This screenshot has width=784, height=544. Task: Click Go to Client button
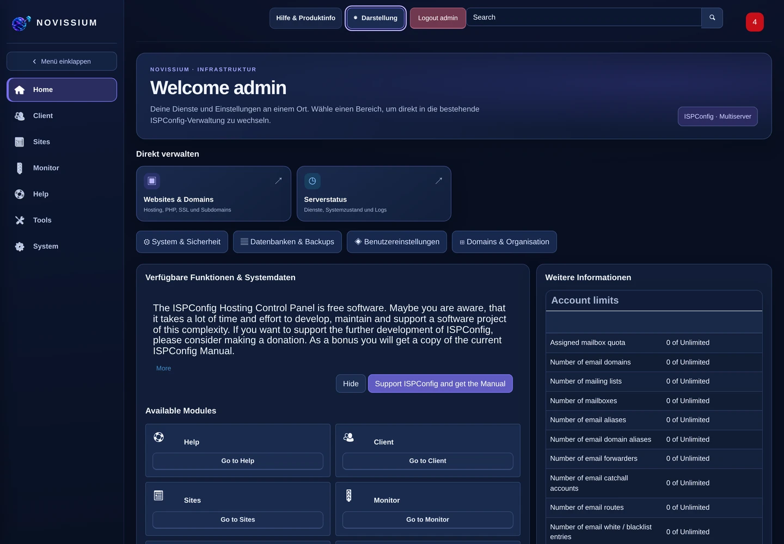pos(428,461)
